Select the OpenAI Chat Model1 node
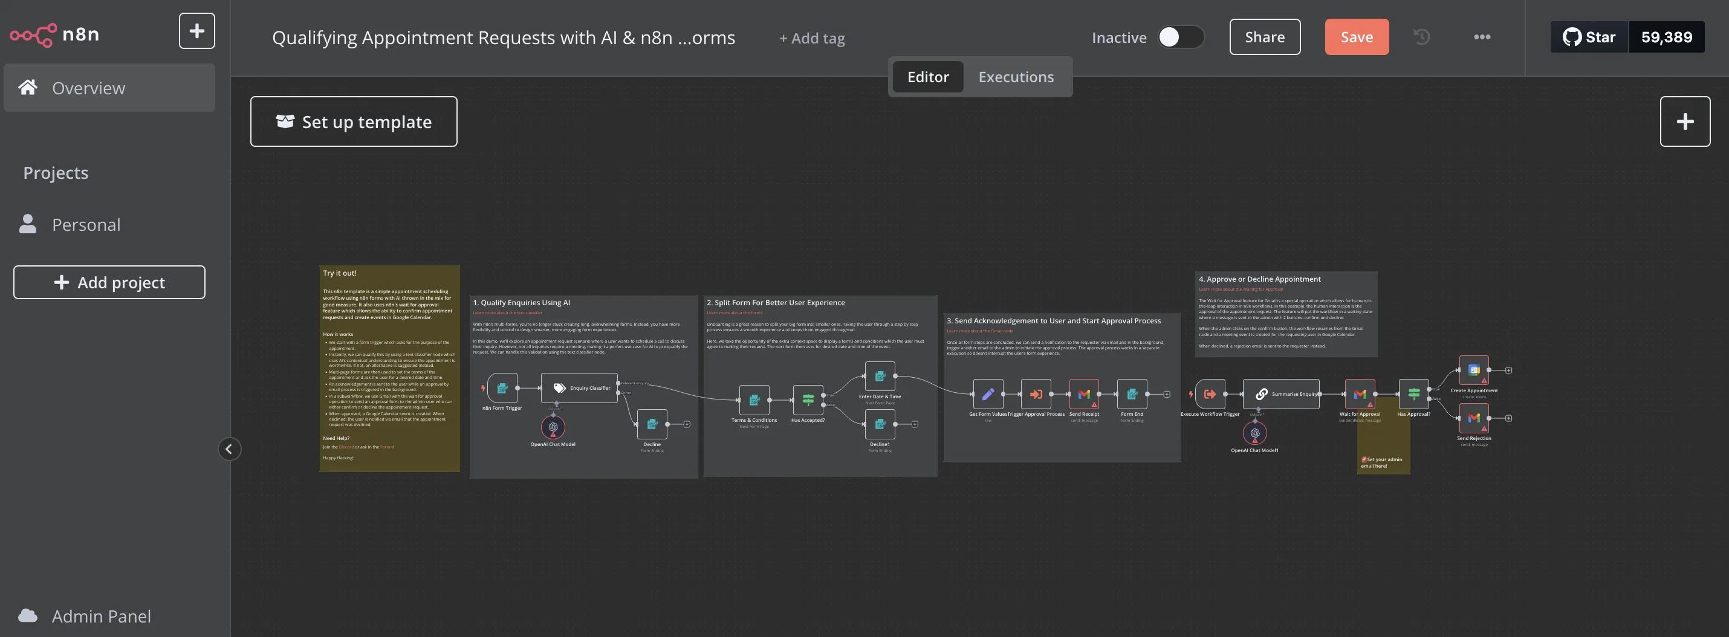Screen dimensions: 1729x637 tap(1255, 433)
